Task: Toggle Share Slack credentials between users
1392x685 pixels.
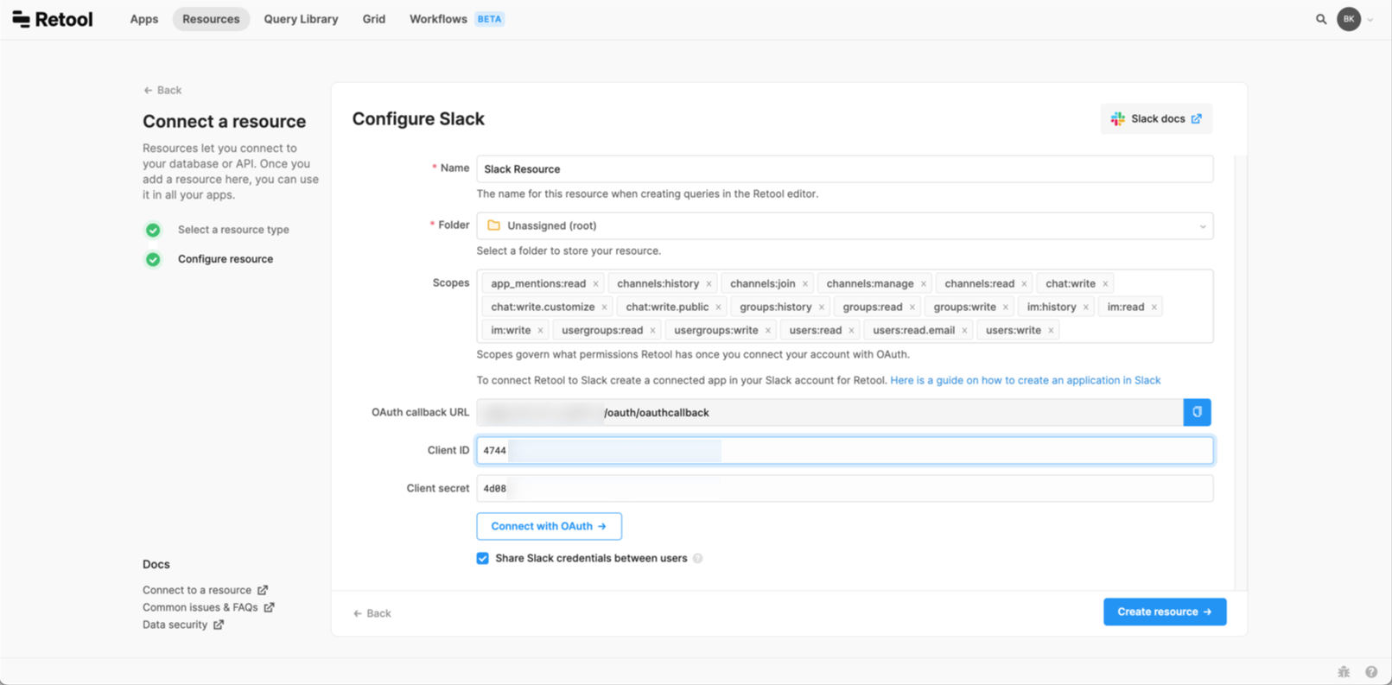Action: [x=482, y=558]
